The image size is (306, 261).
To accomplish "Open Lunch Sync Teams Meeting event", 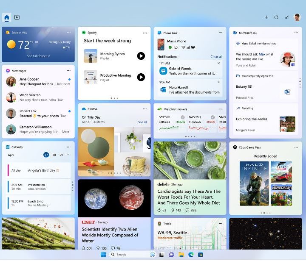I will tap(38, 203).
